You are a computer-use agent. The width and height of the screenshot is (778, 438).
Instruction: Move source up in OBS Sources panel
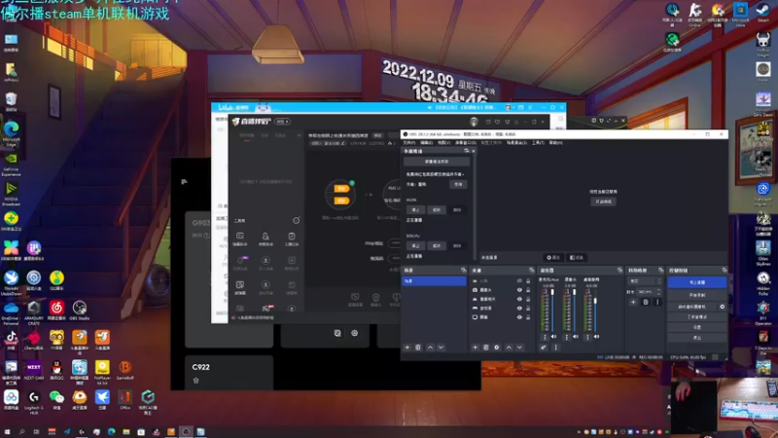509,347
